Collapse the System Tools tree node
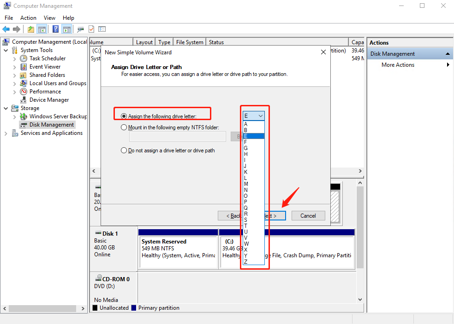The width and height of the screenshot is (454, 324). [6, 50]
